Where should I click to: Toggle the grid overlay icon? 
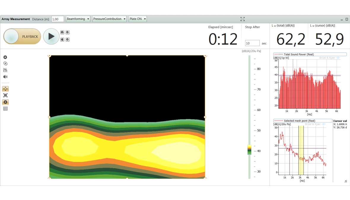pyautogui.click(x=5, y=109)
